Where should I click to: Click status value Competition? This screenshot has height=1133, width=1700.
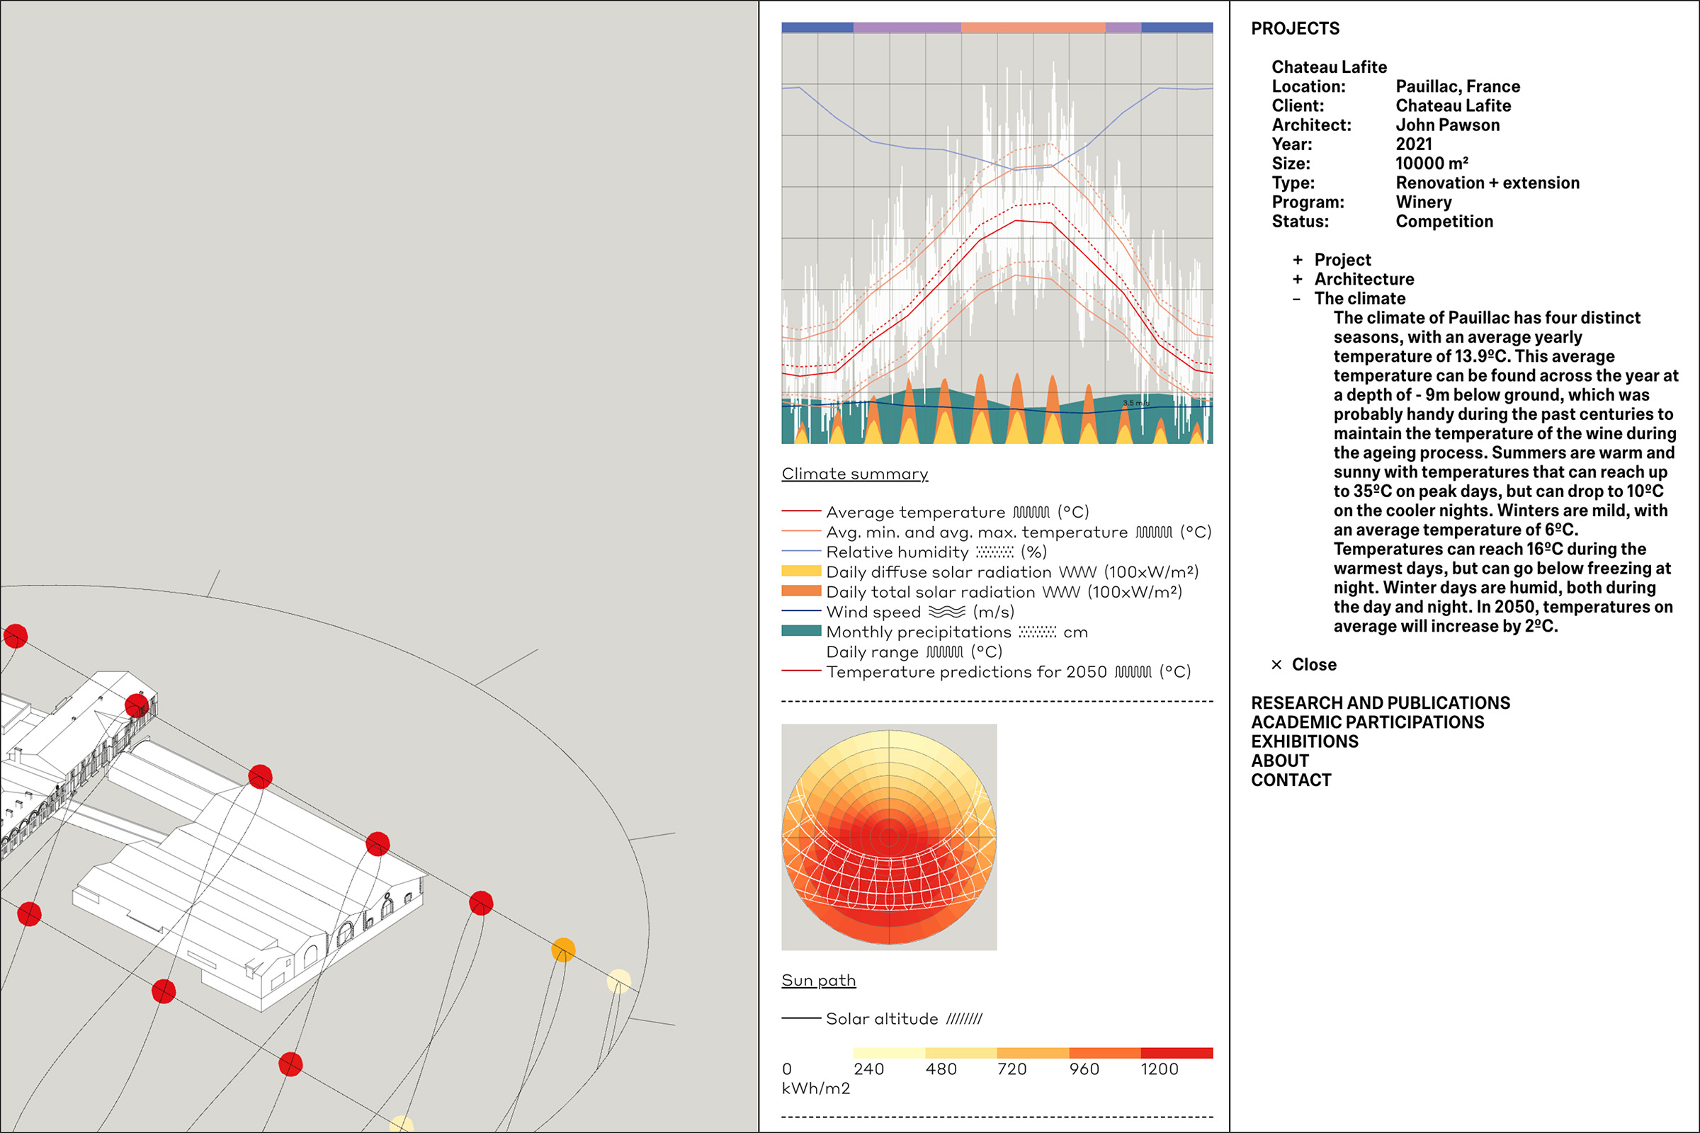tap(1444, 221)
